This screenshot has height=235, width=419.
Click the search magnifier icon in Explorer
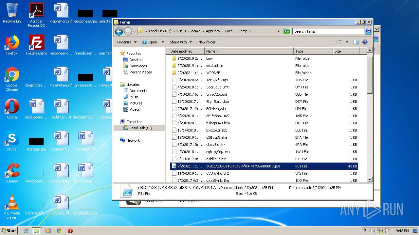368,31
